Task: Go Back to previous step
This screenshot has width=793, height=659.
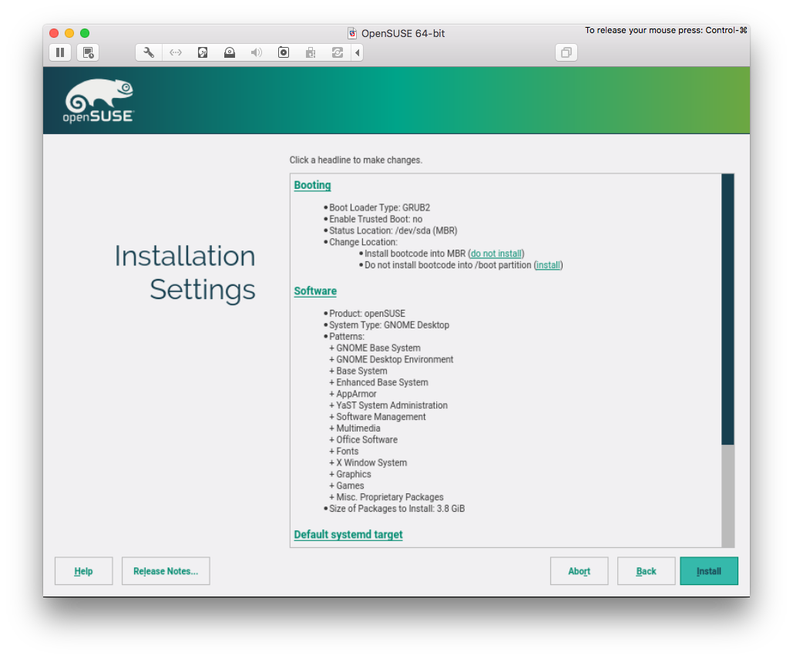Action: coord(647,571)
